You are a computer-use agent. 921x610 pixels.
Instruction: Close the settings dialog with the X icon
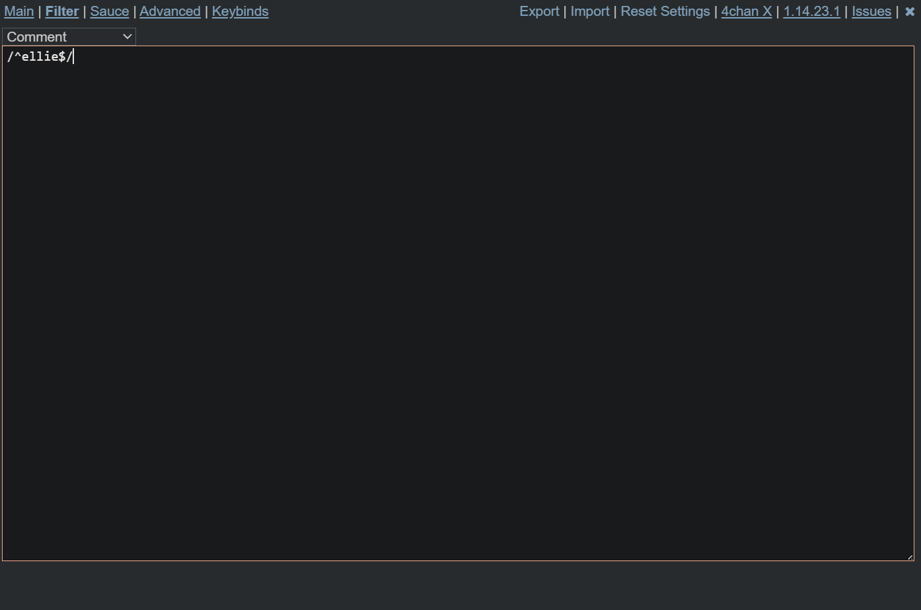[x=910, y=11]
